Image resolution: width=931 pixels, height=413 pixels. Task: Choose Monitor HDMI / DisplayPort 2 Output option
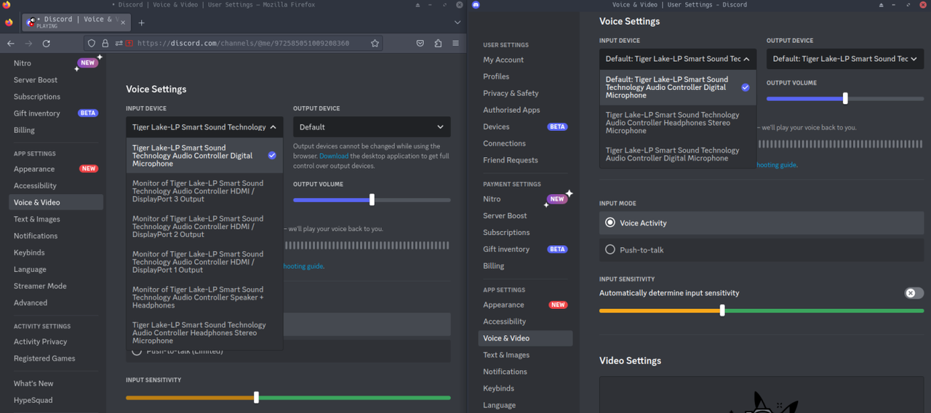point(204,226)
